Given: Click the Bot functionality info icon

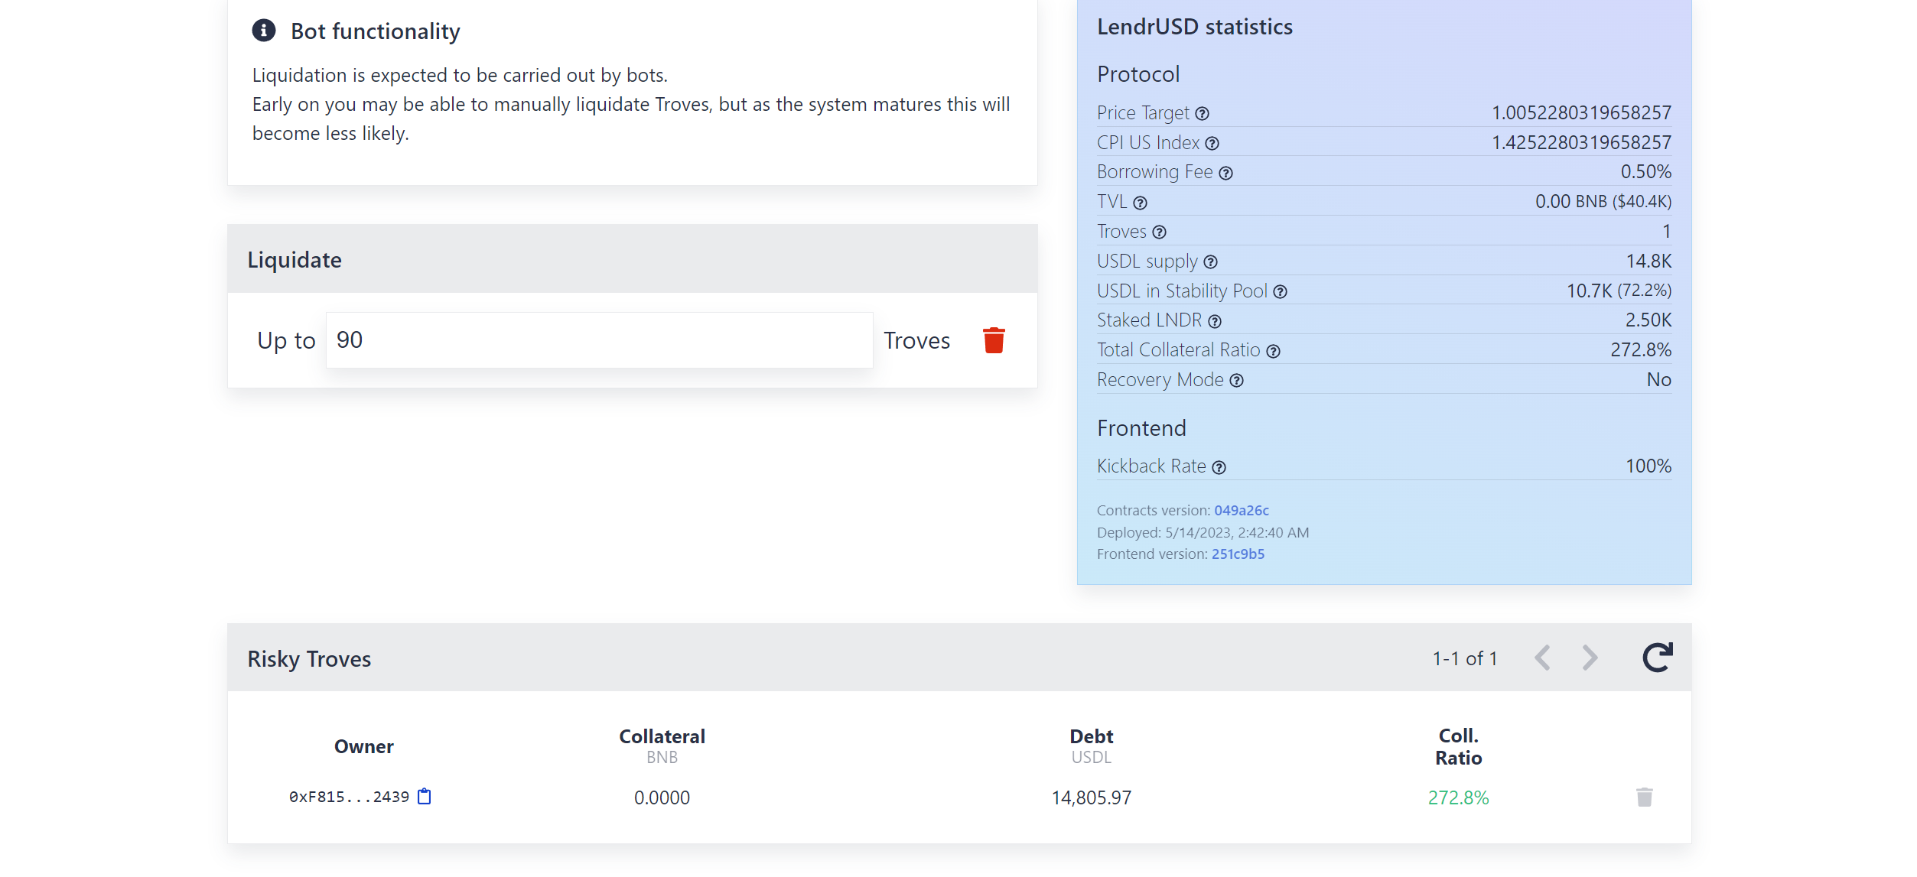Looking at the screenshot, I should 264,31.
